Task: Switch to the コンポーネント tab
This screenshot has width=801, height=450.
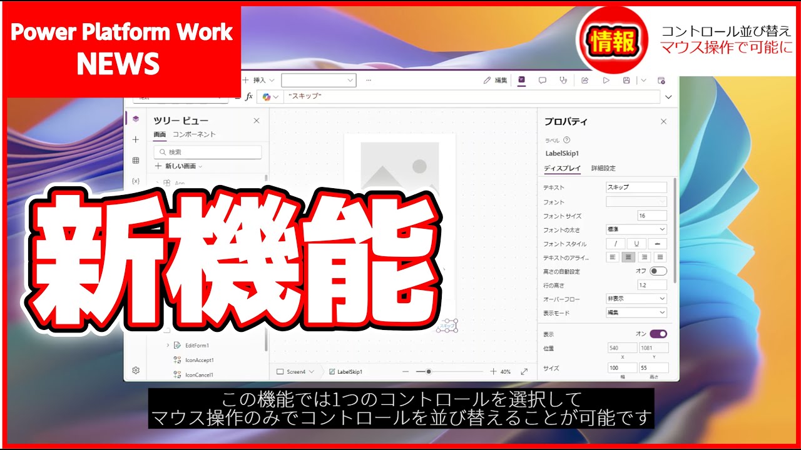Action: (194, 134)
